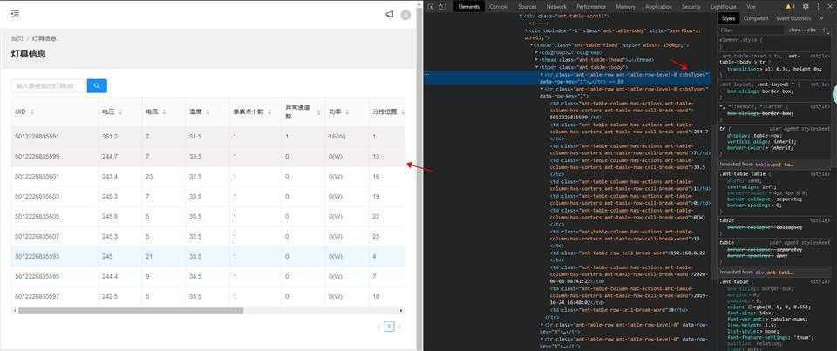Focus the Styles Filter input
This screenshot has width=837, height=351.
752,30
